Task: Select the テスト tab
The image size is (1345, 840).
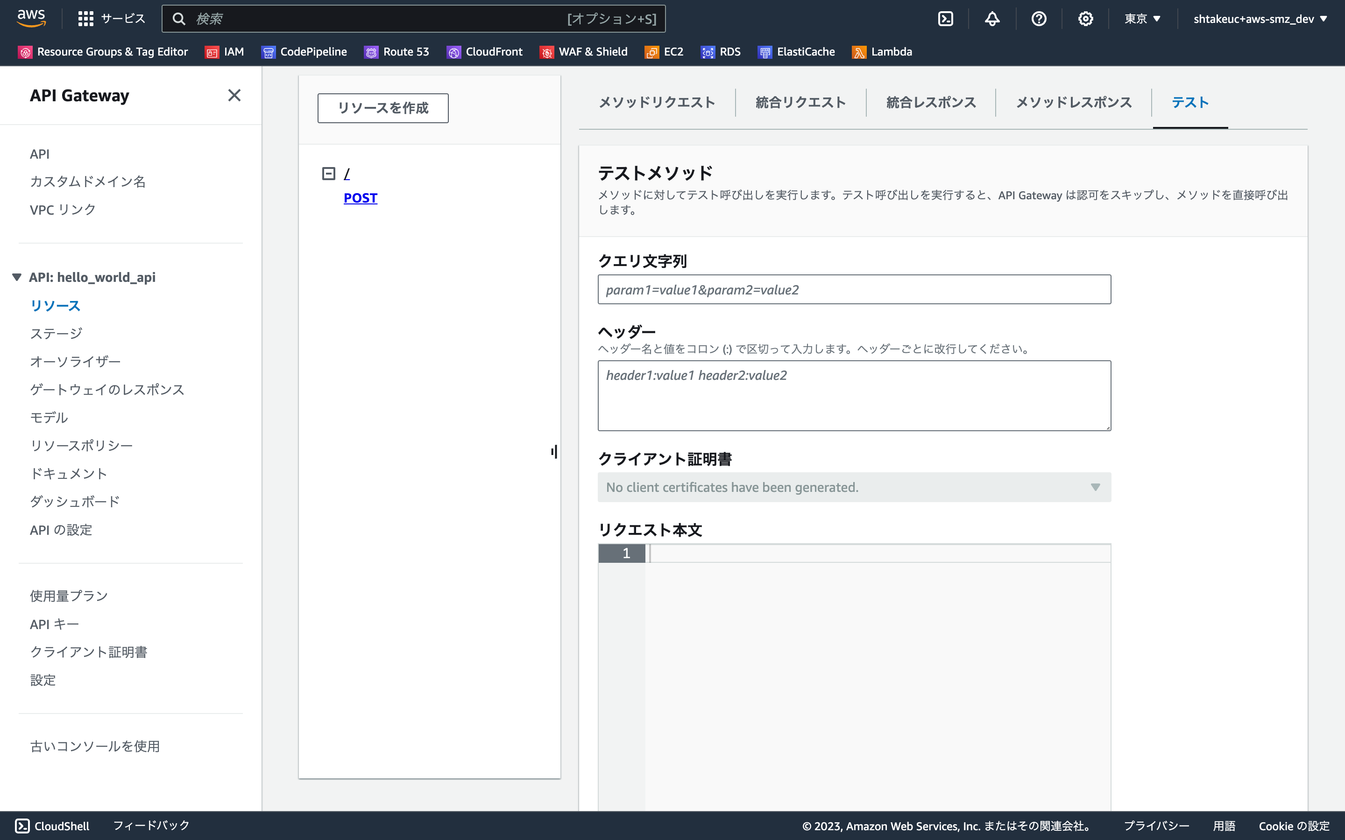Action: tap(1190, 102)
